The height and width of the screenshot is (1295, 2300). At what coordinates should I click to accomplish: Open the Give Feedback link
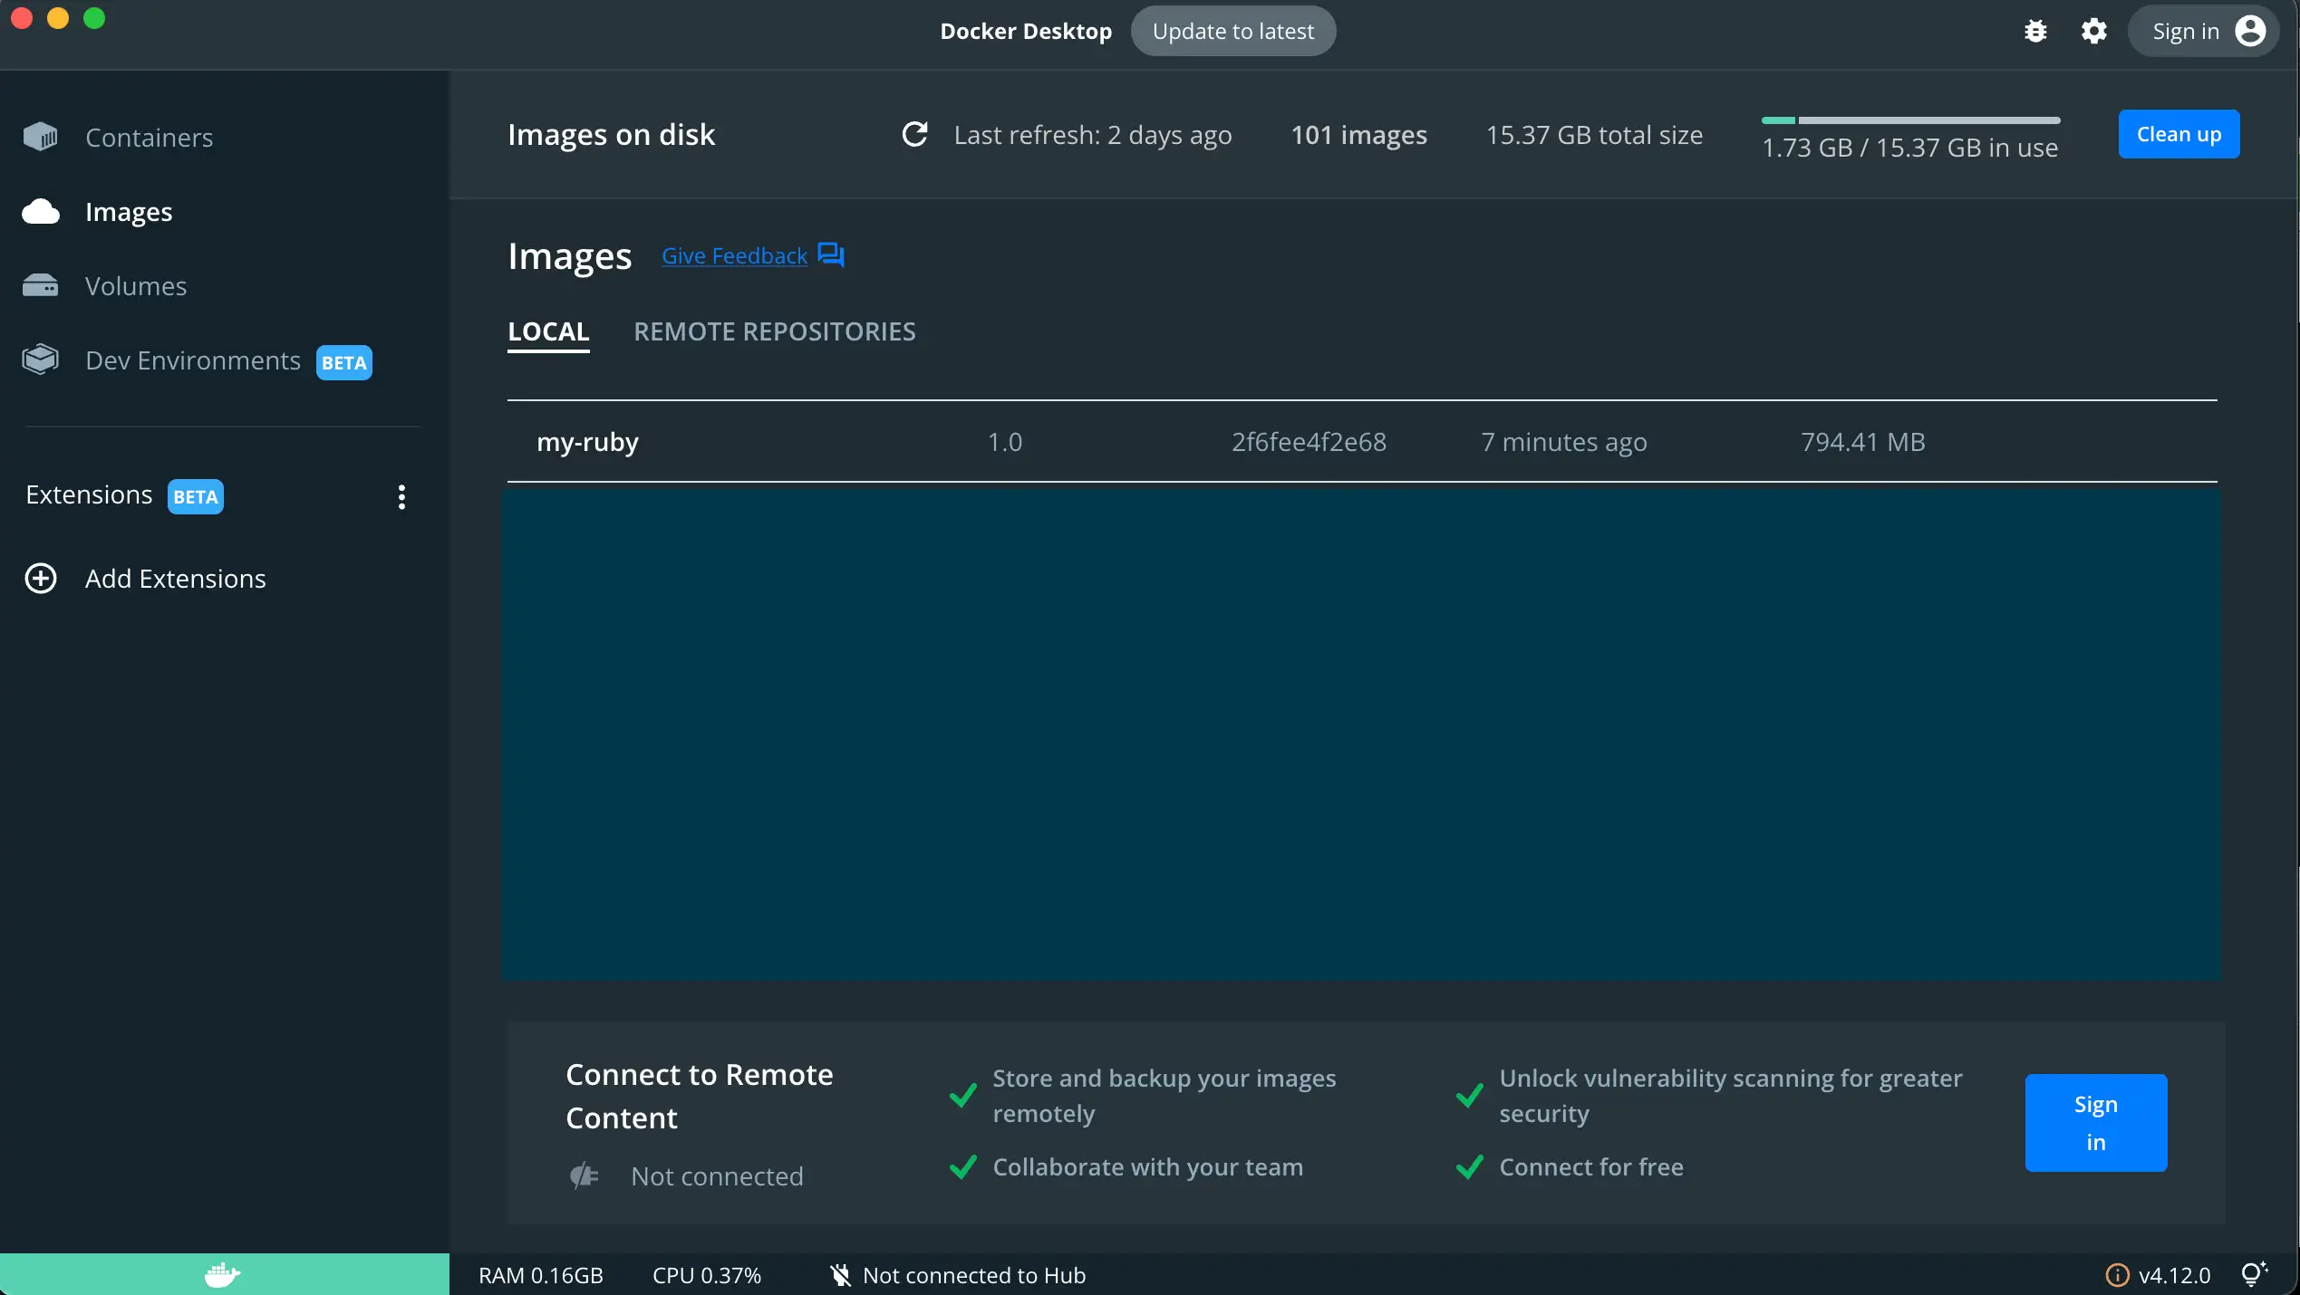pyautogui.click(x=734, y=256)
